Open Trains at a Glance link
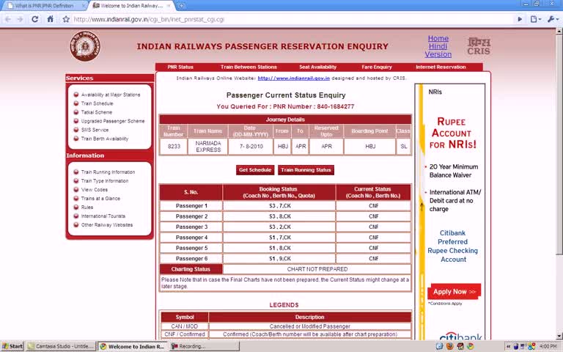The width and height of the screenshot is (563, 352). pos(100,199)
